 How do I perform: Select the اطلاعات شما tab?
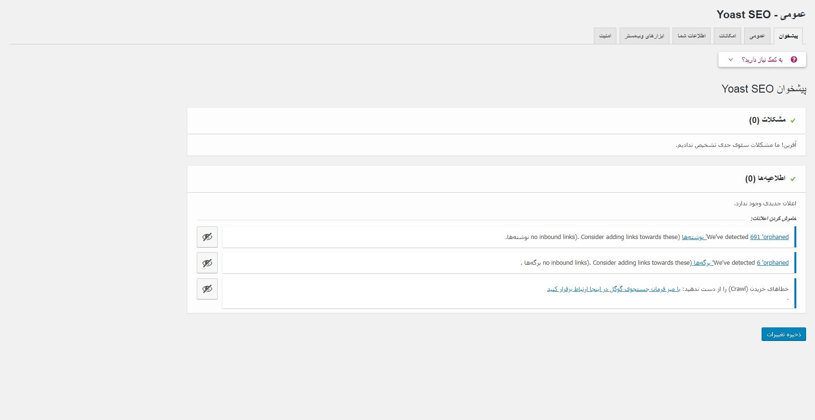[x=692, y=36]
